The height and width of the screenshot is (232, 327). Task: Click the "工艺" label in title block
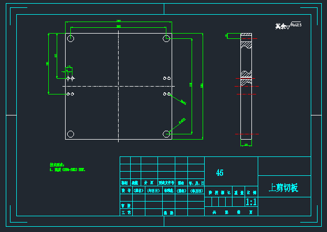126,213
